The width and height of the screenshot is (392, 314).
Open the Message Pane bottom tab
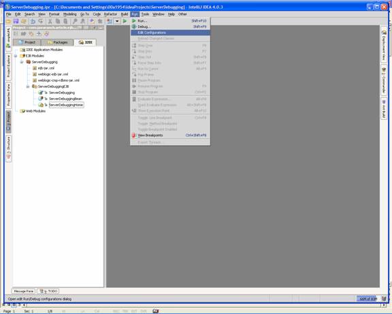tap(24, 291)
